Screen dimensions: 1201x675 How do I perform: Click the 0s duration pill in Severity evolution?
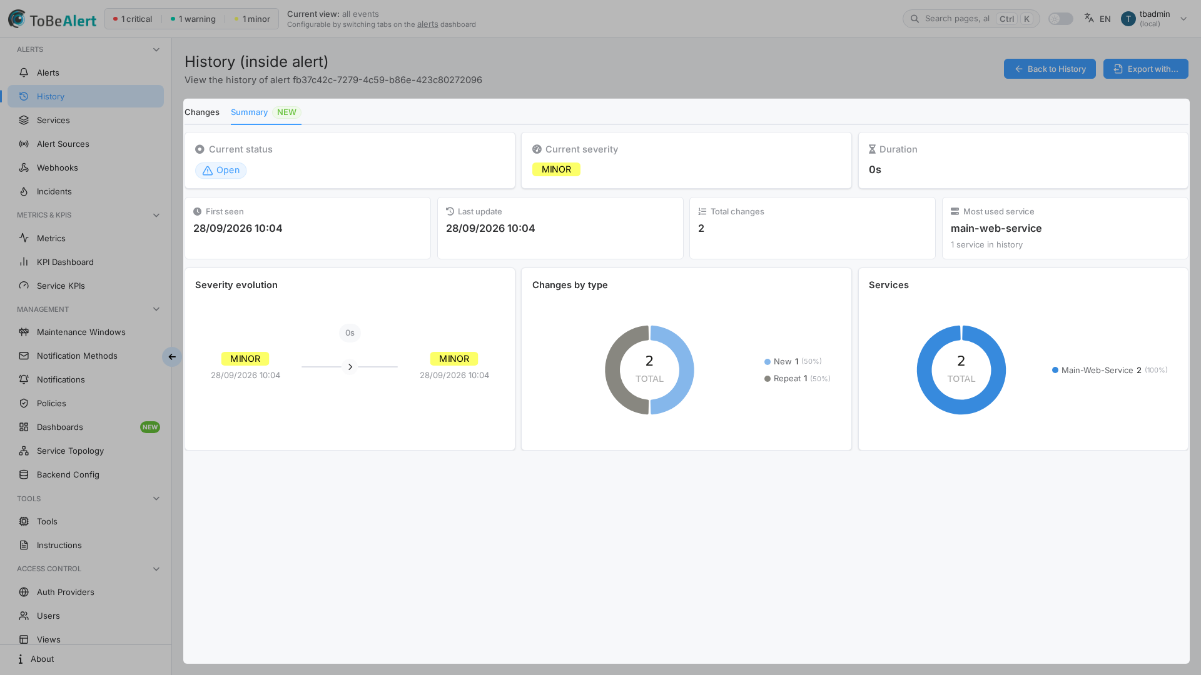coord(350,333)
